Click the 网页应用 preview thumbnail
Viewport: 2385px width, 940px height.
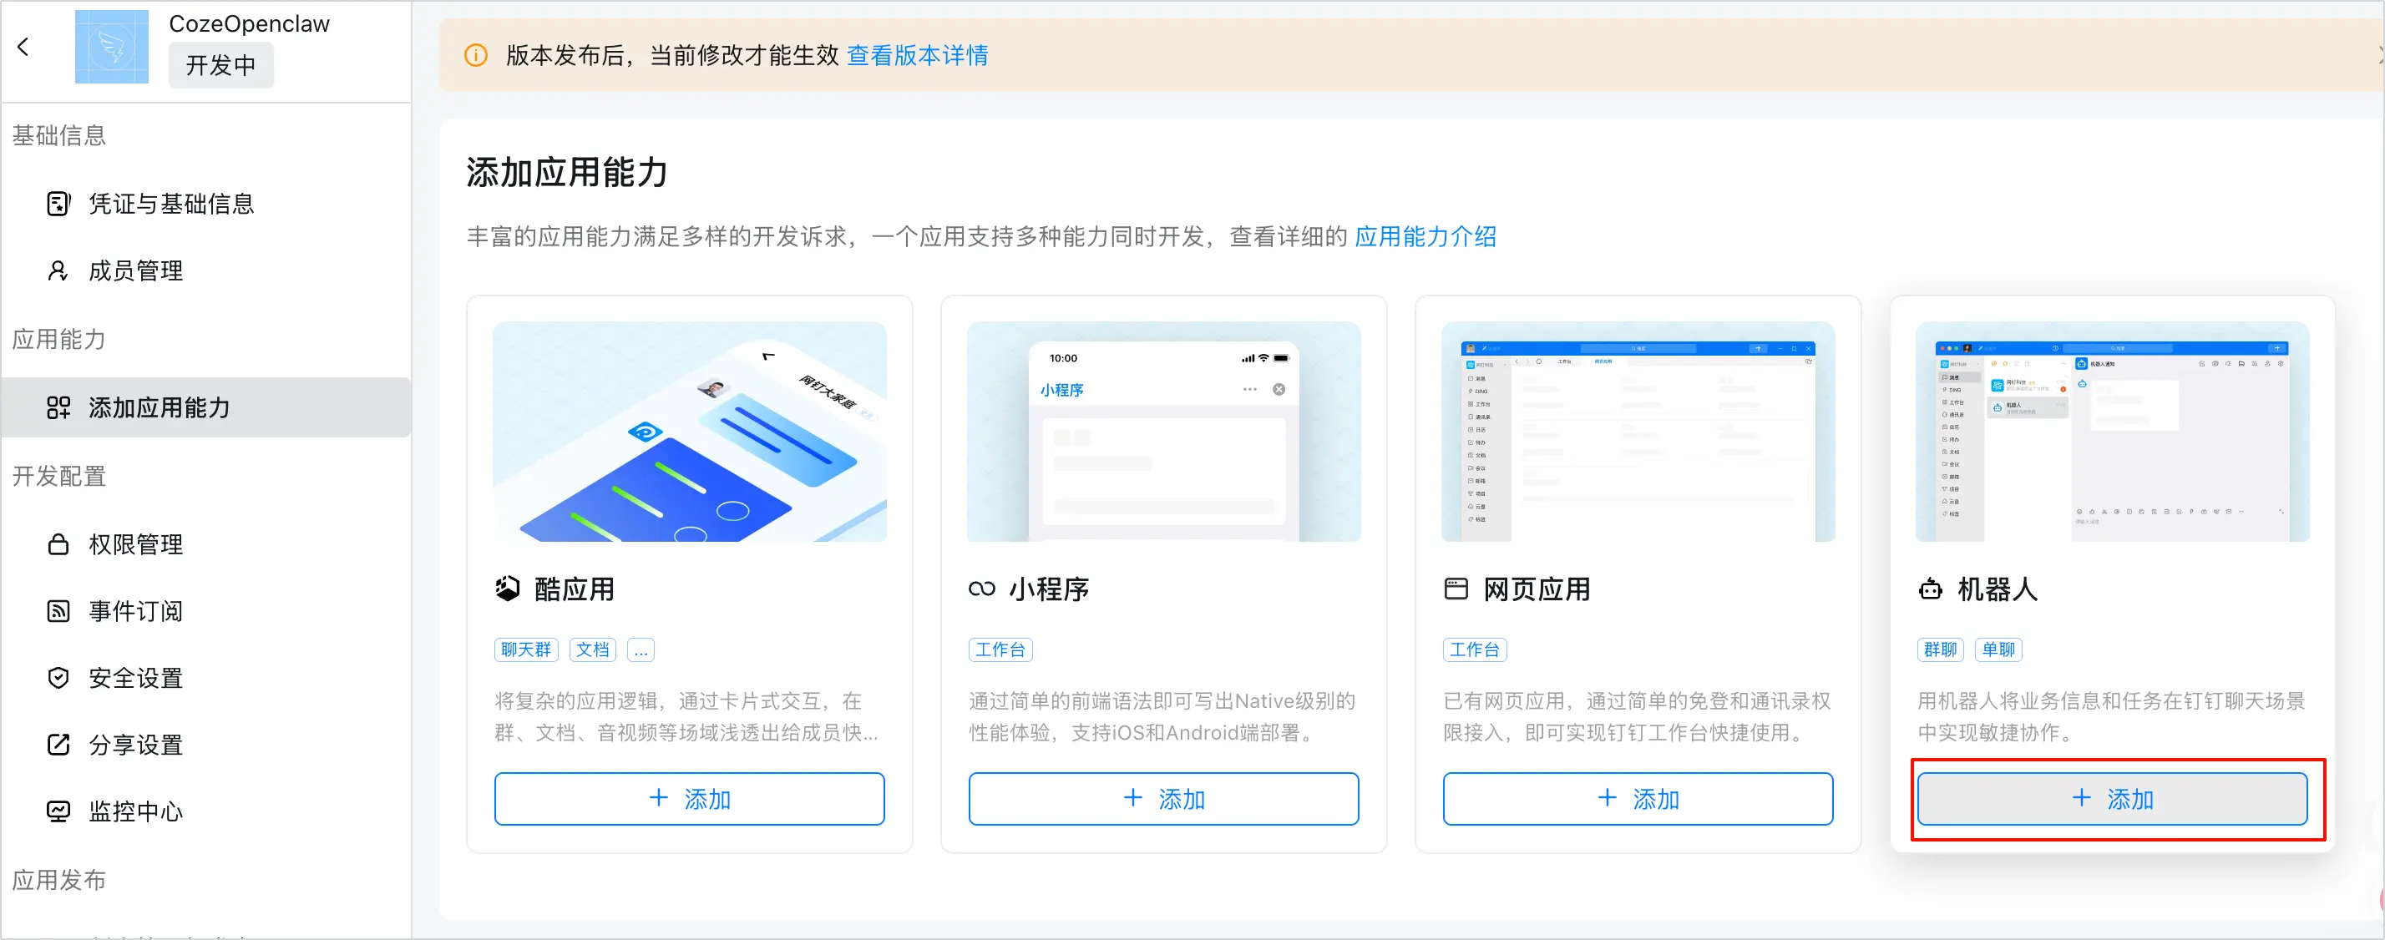(1638, 431)
